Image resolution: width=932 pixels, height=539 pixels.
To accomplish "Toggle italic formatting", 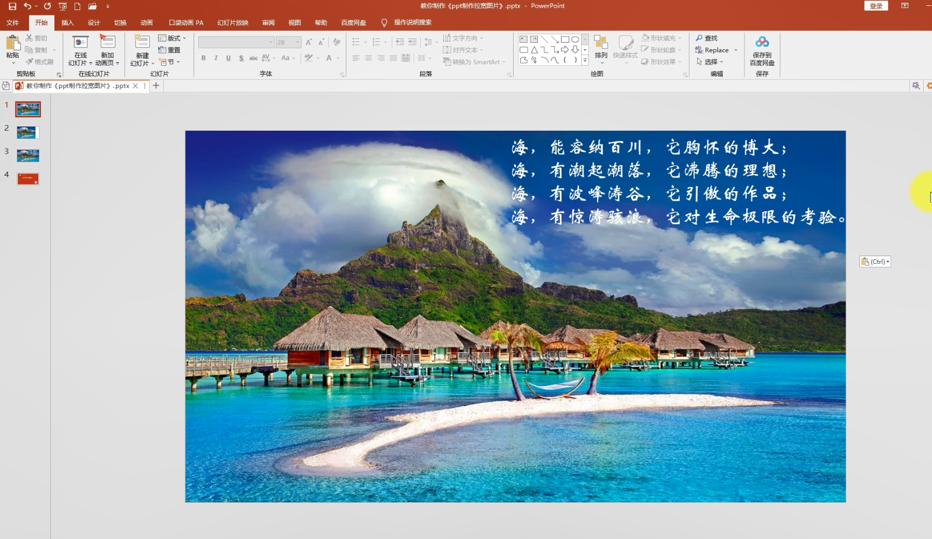I will (216, 58).
